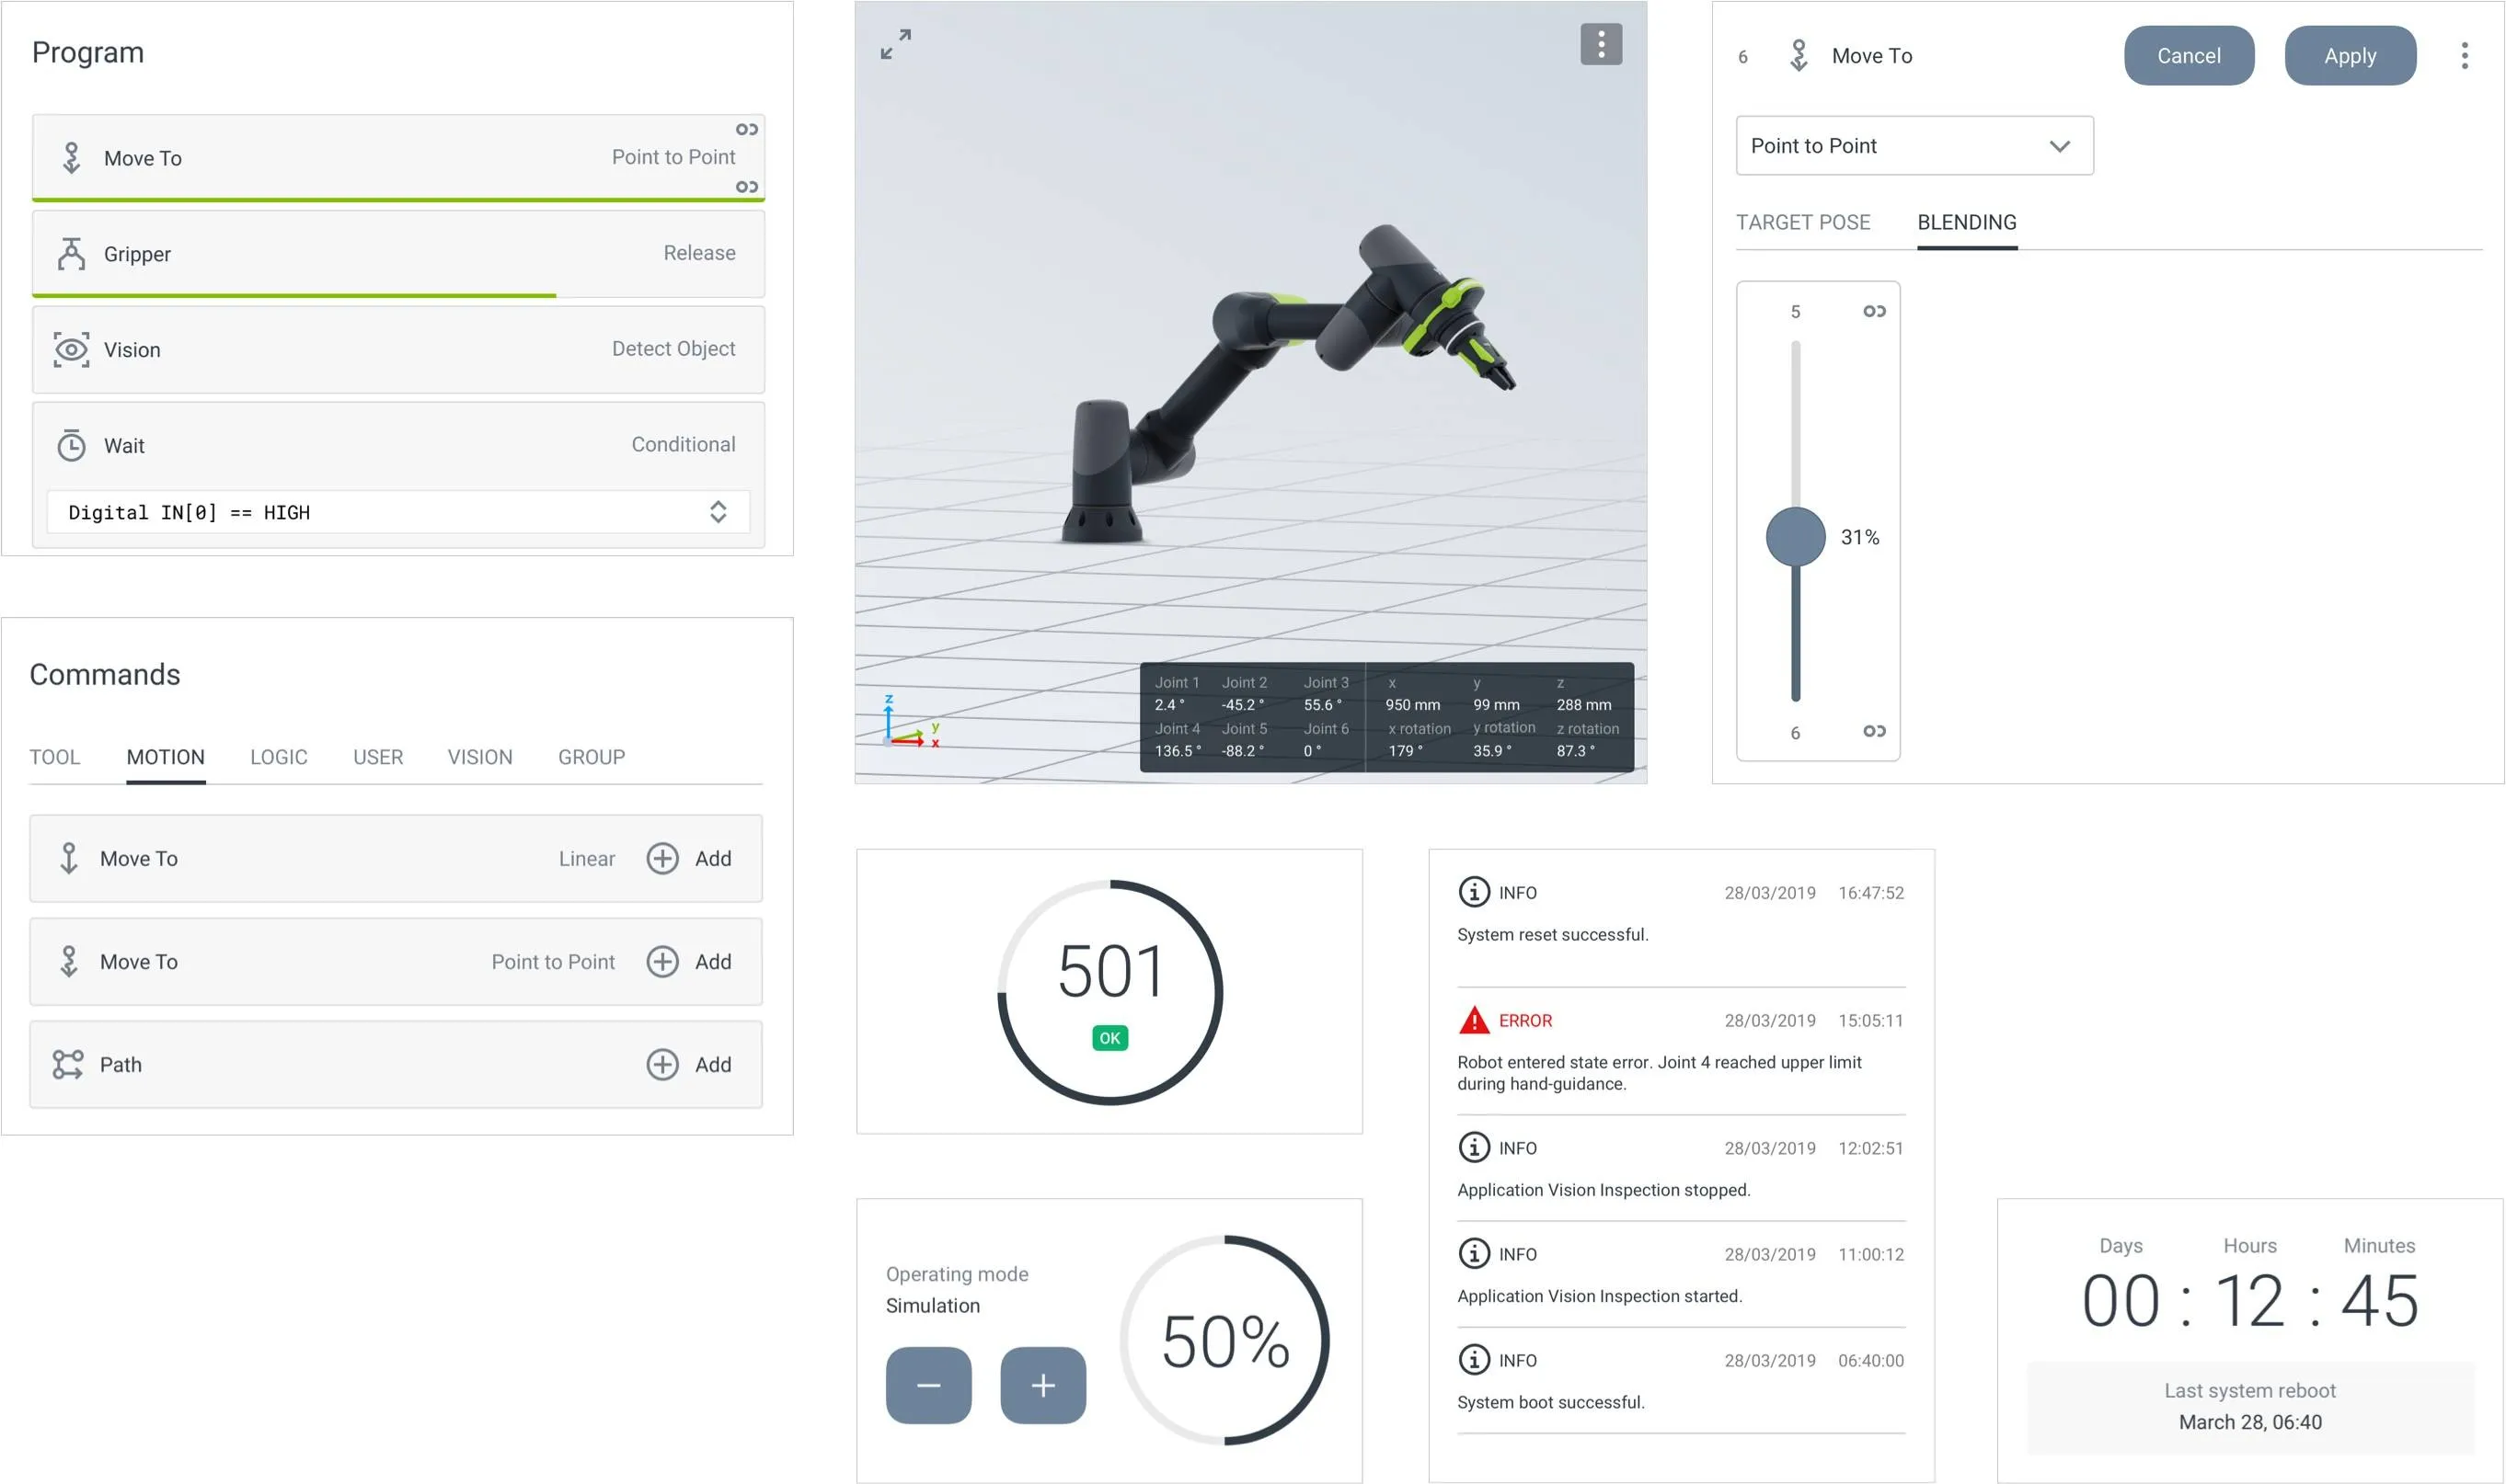Open the Point to Point motion type dropdown

[1914, 146]
